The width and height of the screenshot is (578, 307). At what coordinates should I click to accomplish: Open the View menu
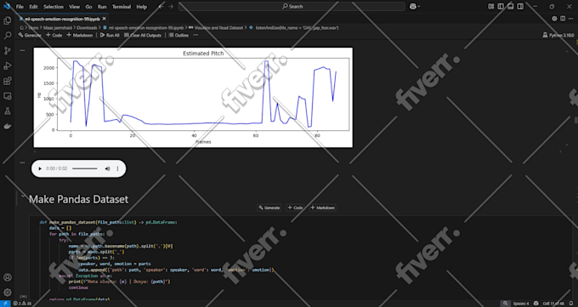(74, 7)
